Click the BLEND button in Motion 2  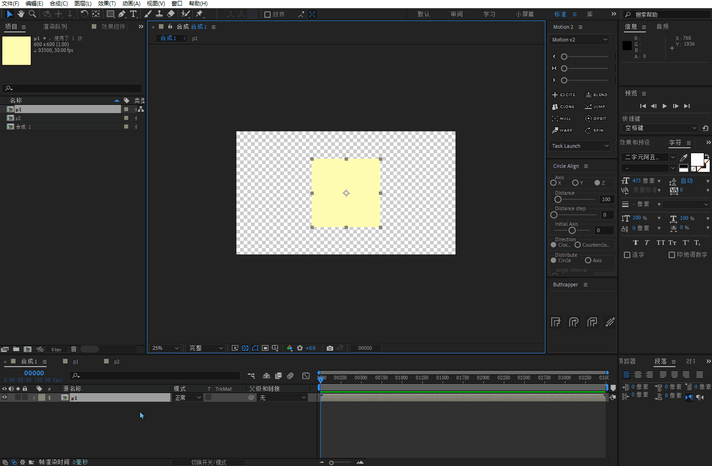pyautogui.click(x=597, y=95)
